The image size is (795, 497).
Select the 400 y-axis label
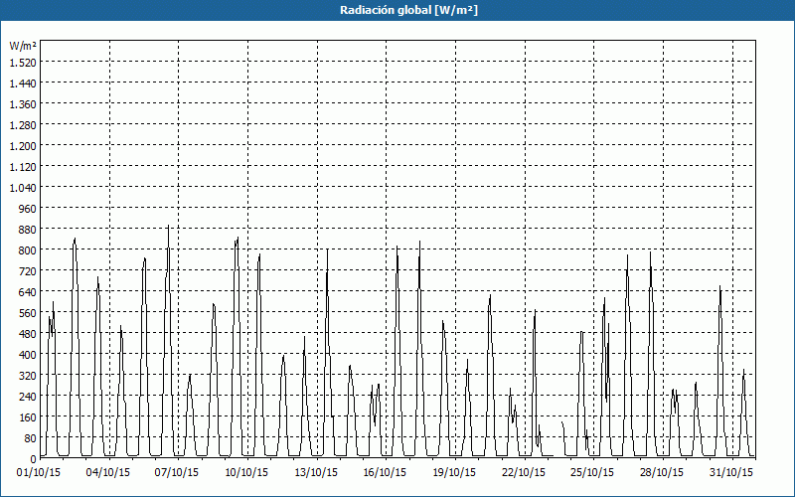28,355
